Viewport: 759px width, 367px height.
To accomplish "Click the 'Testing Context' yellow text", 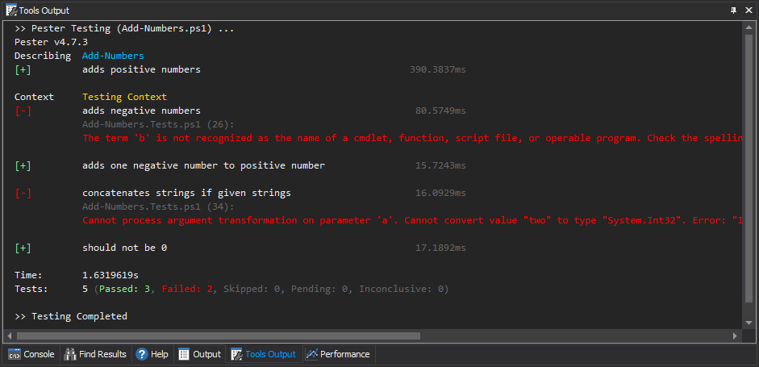I will [x=124, y=97].
